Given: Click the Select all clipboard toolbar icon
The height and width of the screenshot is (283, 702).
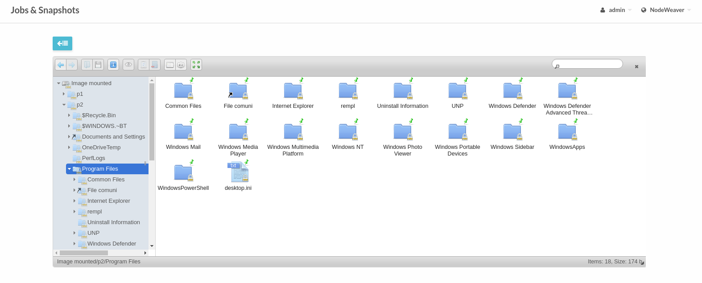Looking at the screenshot, I should pos(144,65).
